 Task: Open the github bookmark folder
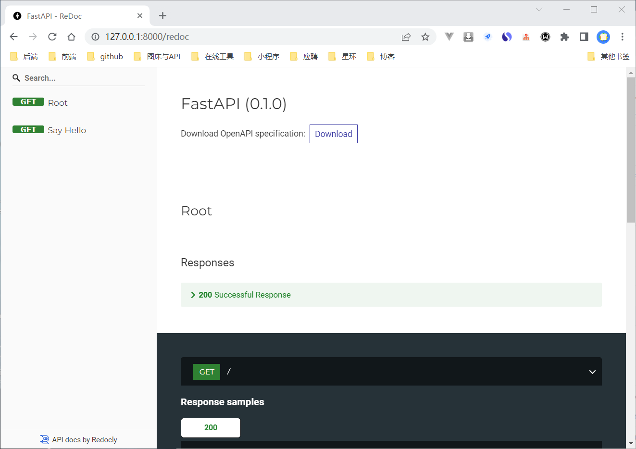pyautogui.click(x=105, y=56)
